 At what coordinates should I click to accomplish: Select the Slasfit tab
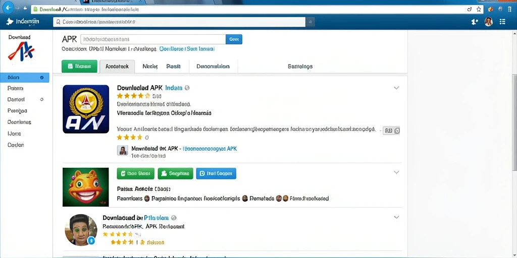174,66
